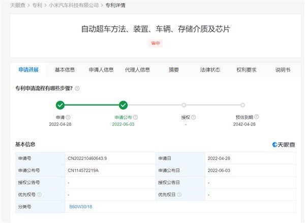Open the 申请人信息 tab
Viewport: 305px width, 223px height.
coord(101,70)
